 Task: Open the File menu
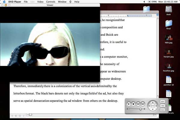[x=25, y=2]
